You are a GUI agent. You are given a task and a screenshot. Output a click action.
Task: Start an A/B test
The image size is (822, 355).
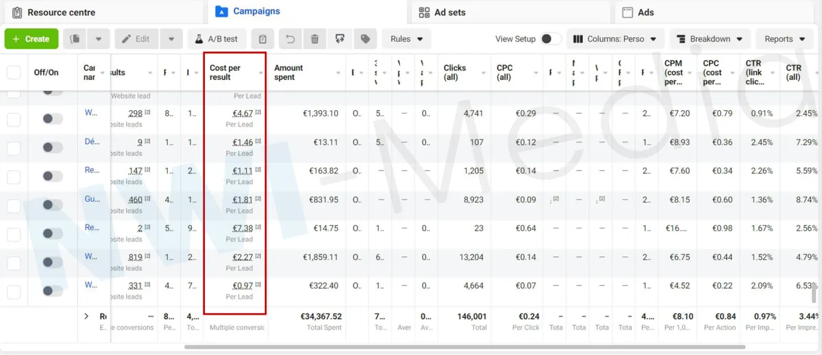click(x=216, y=39)
